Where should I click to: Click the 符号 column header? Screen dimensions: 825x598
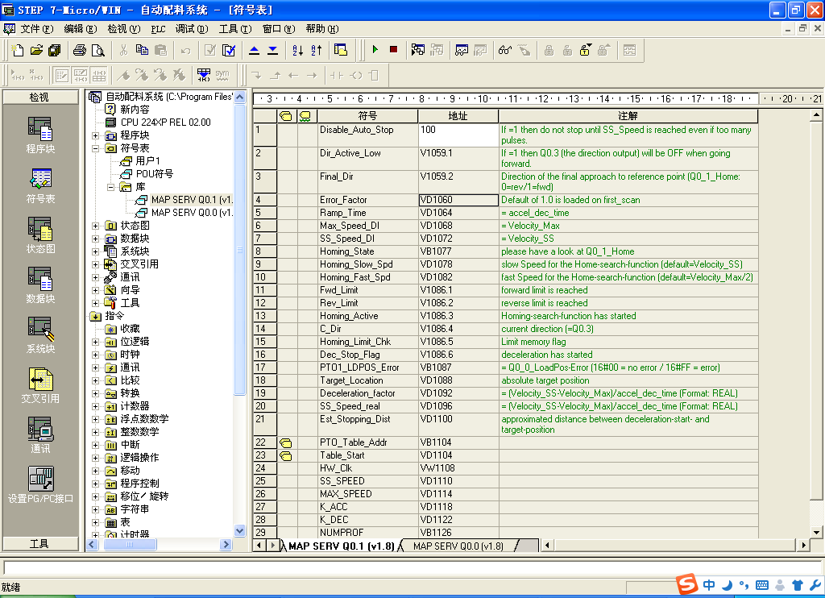(367, 116)
